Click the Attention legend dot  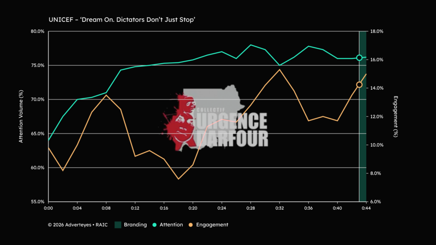coord(154,225)
